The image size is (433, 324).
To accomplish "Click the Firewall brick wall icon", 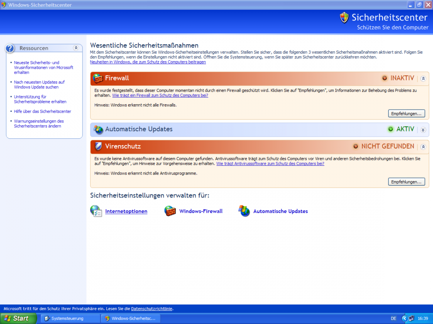I will point(98,78).
